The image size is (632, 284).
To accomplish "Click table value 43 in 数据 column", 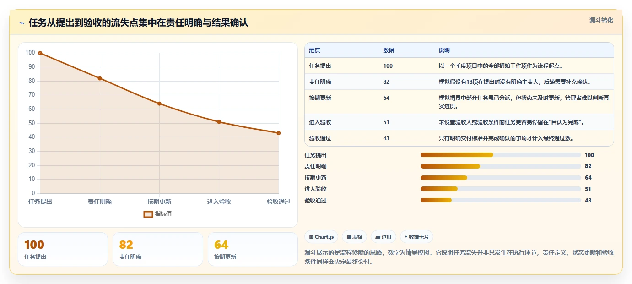I will (387, 138).
